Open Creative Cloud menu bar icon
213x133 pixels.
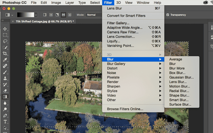click(206, 2)
